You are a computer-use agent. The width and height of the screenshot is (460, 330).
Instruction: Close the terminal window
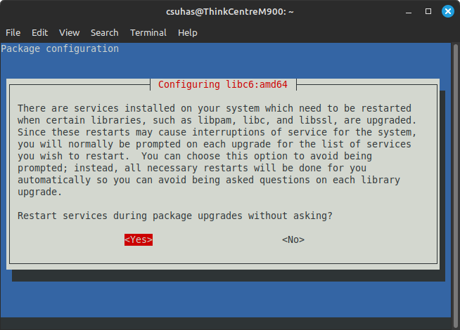[x=448, y=11]
